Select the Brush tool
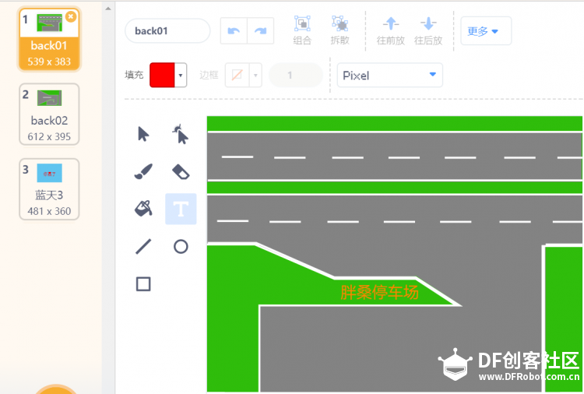Screen dimensions: 584x394 (x=143, y=171)
